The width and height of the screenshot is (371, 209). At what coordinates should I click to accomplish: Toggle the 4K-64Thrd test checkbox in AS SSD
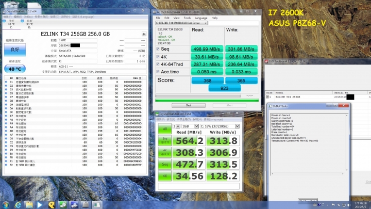pos(158,64)
